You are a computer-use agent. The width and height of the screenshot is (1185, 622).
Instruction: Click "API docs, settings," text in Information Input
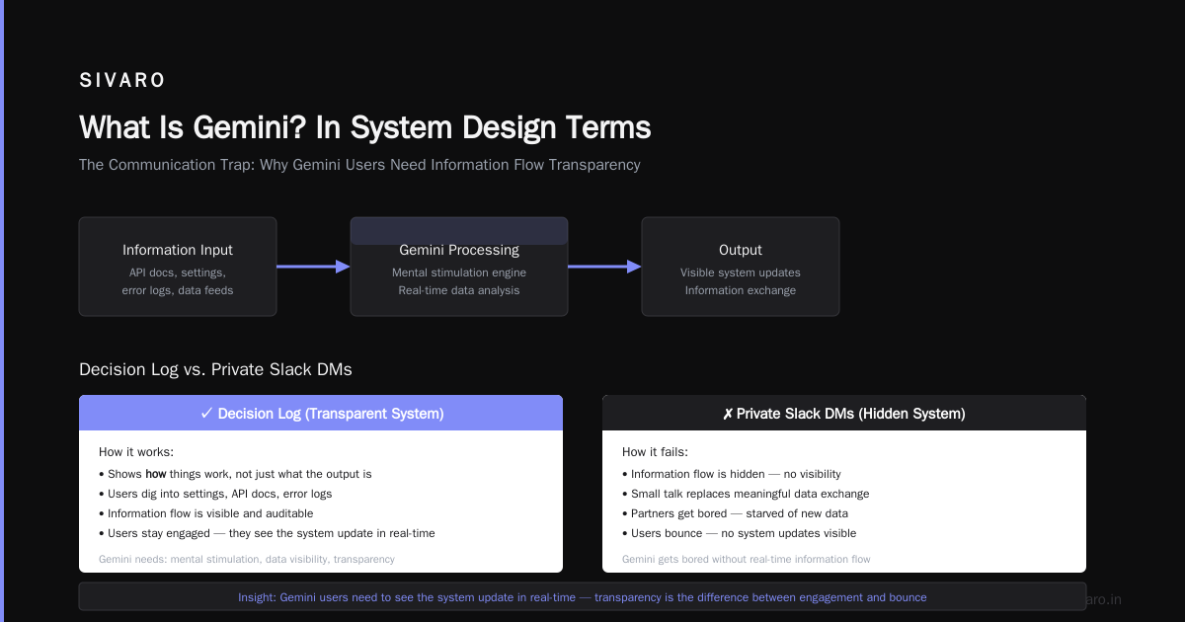point(178,272)
